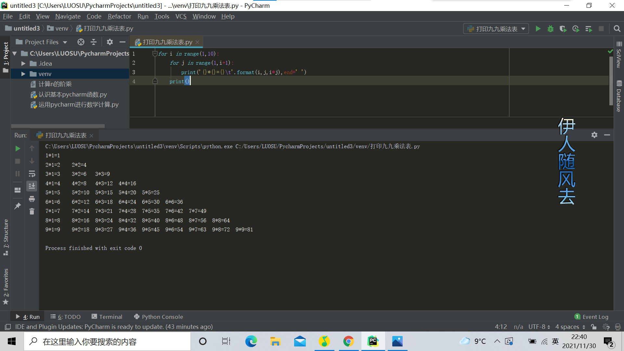Click the Print output icon in Run panel
The width and height of the screenshot is (624, 351).
click(x=32, y=199)
